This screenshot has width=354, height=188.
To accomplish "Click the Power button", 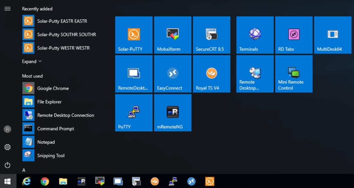I will 7,165.
